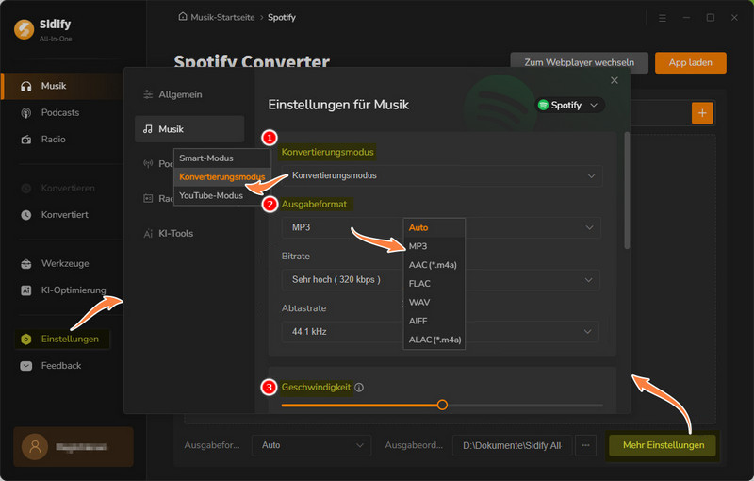Click the Geschwindigkeit speed slider handle
The image size is (754, 481).
(x=442, y=405)
